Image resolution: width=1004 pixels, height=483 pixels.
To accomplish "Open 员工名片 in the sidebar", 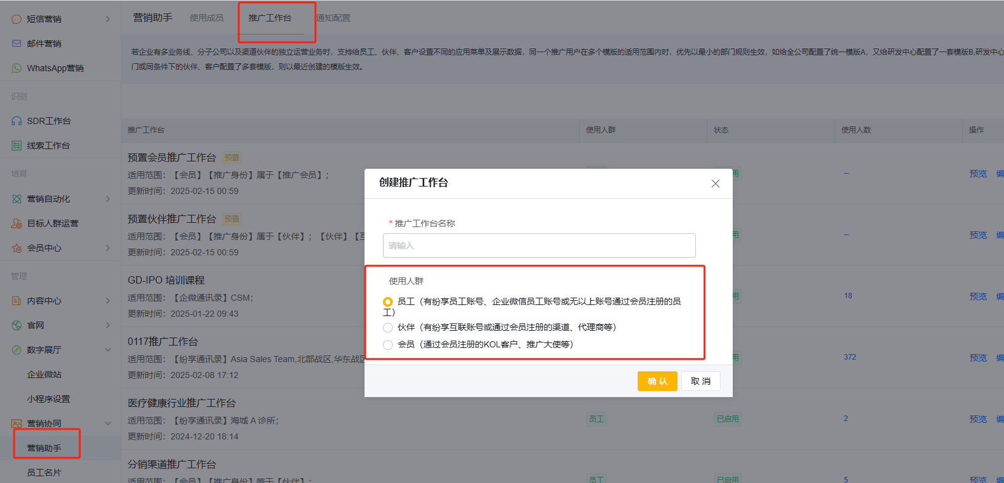I will [44, 473].
